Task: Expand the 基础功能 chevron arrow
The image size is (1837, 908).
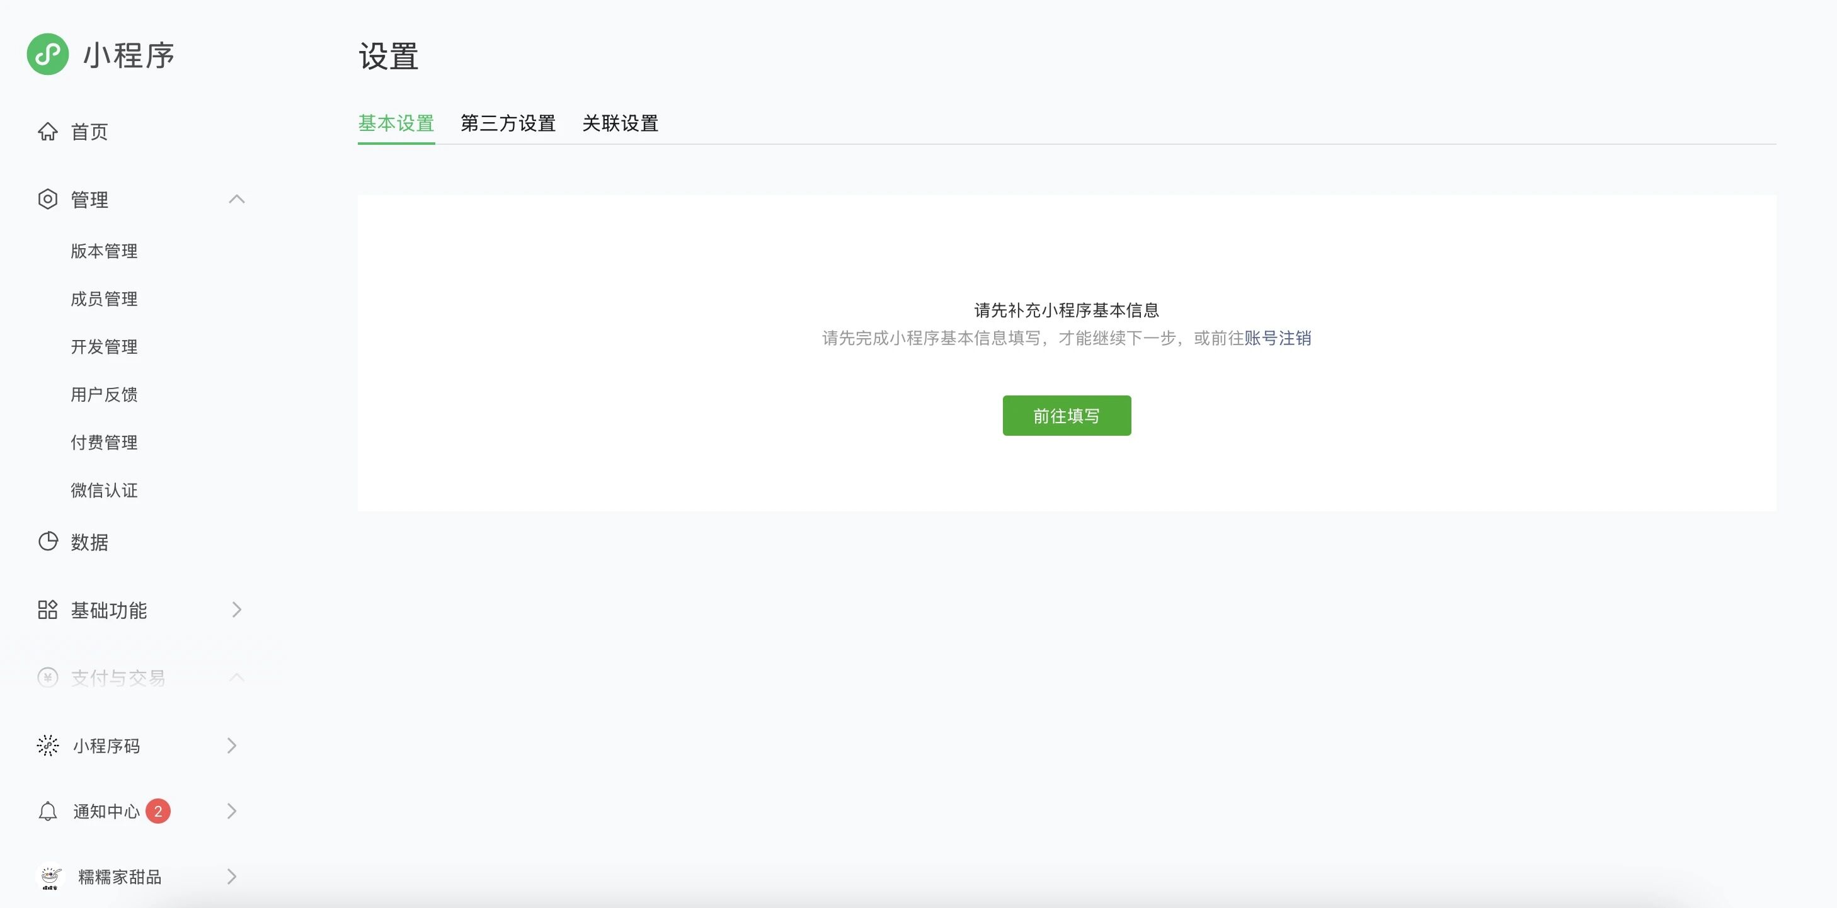Action: coord(237,610)
